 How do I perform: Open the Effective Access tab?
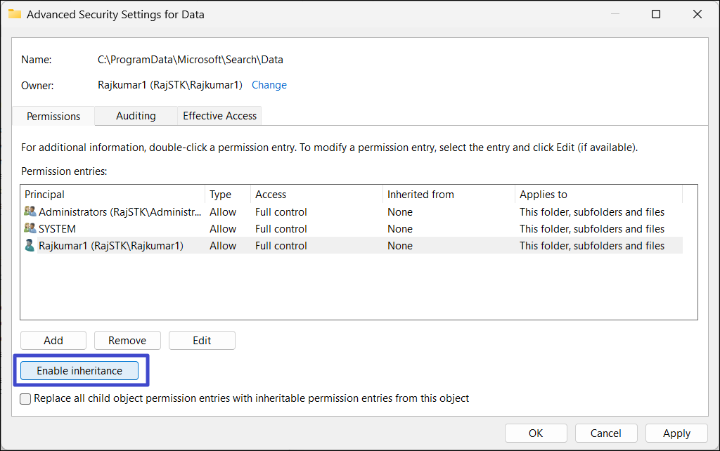pos(219,116)
